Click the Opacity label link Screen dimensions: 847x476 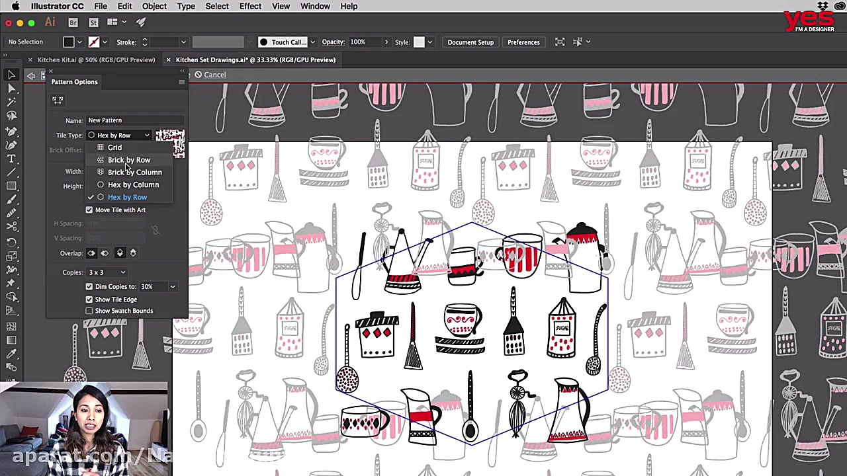click(334, 42)
